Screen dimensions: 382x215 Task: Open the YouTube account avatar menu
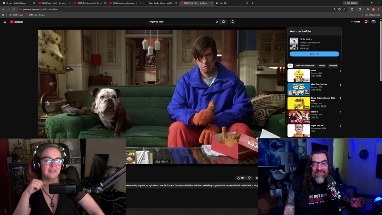pyautogui.click(x=374, y=22)
